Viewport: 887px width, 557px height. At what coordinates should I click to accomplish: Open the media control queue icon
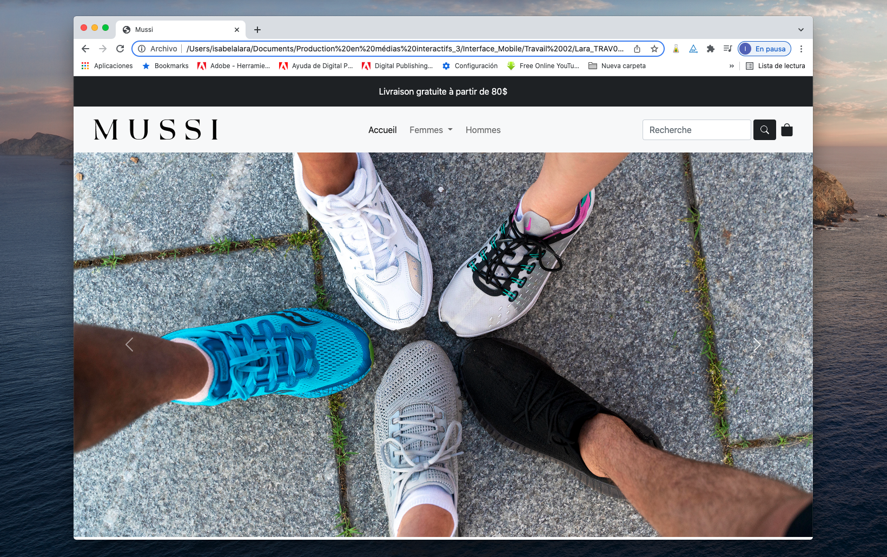point(727,49)
